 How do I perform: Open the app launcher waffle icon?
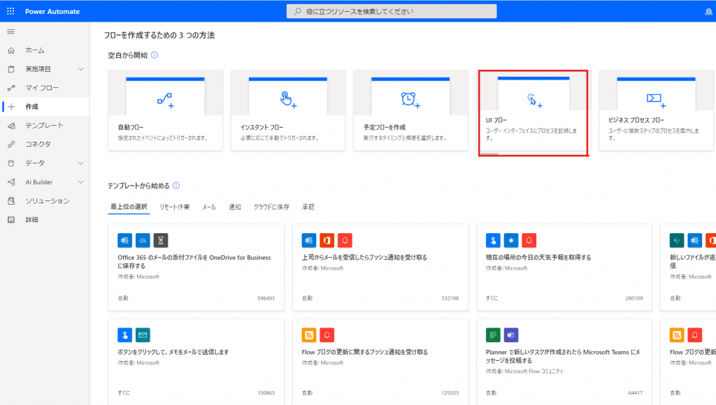[x=10, y=11]
